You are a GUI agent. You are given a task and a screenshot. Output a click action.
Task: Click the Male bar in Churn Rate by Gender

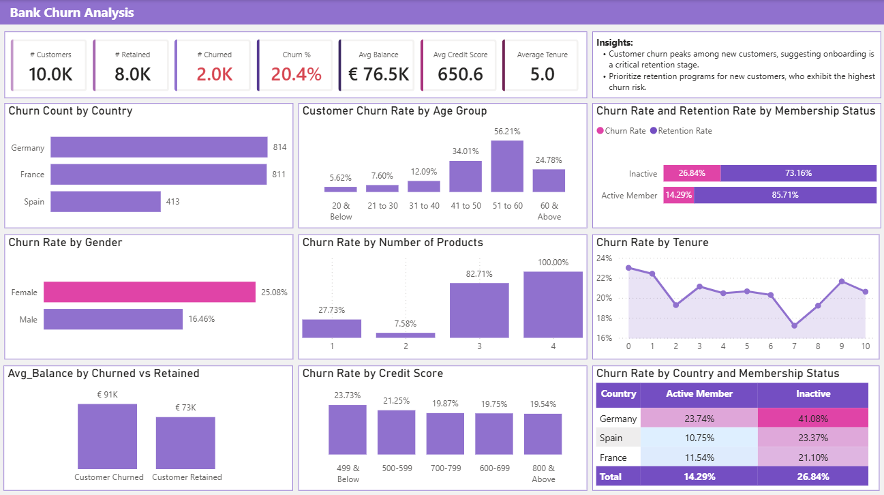pyautogui.click(x=113, y=319)
